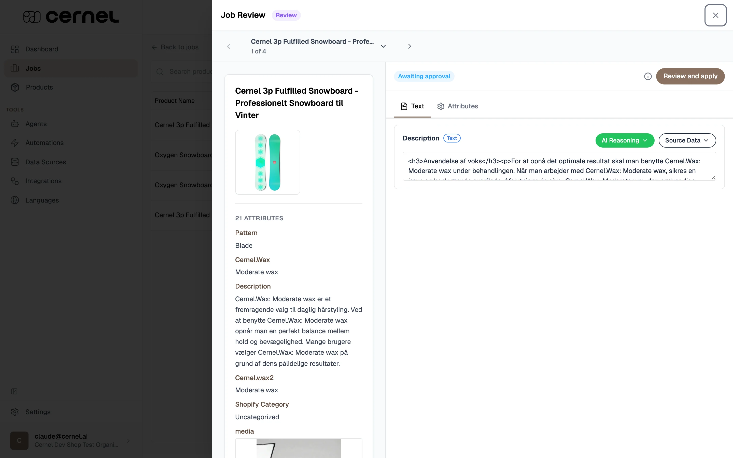Click the Data Sources database icon
This screenshot has width=733, height=458.
pos(15,162)
